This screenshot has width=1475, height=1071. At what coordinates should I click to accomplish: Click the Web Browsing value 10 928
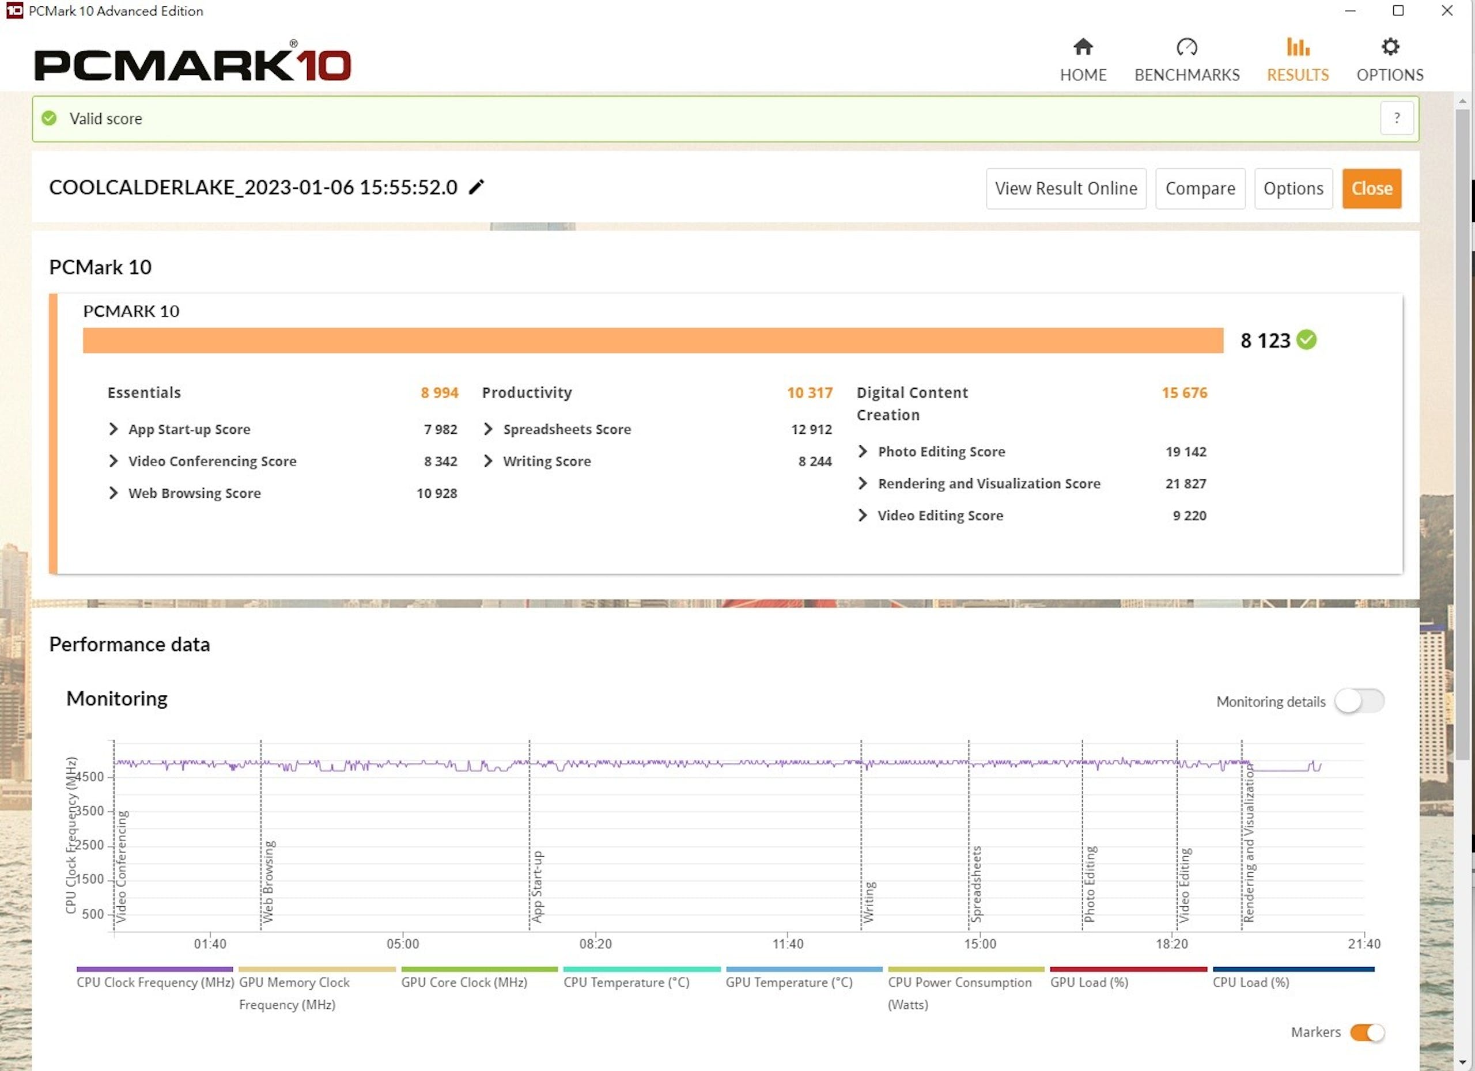coord(436,493)
